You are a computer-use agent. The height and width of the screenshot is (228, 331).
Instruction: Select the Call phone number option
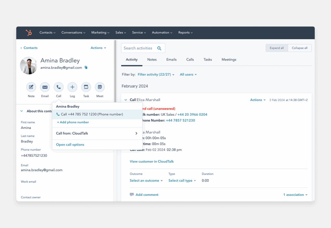[89, 114]
